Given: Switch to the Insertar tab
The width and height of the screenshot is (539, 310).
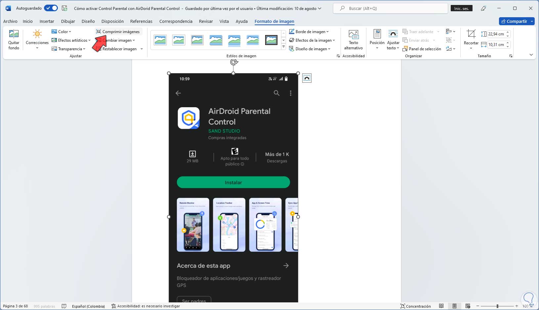Looking at the screenshot, I should (47, 22).
